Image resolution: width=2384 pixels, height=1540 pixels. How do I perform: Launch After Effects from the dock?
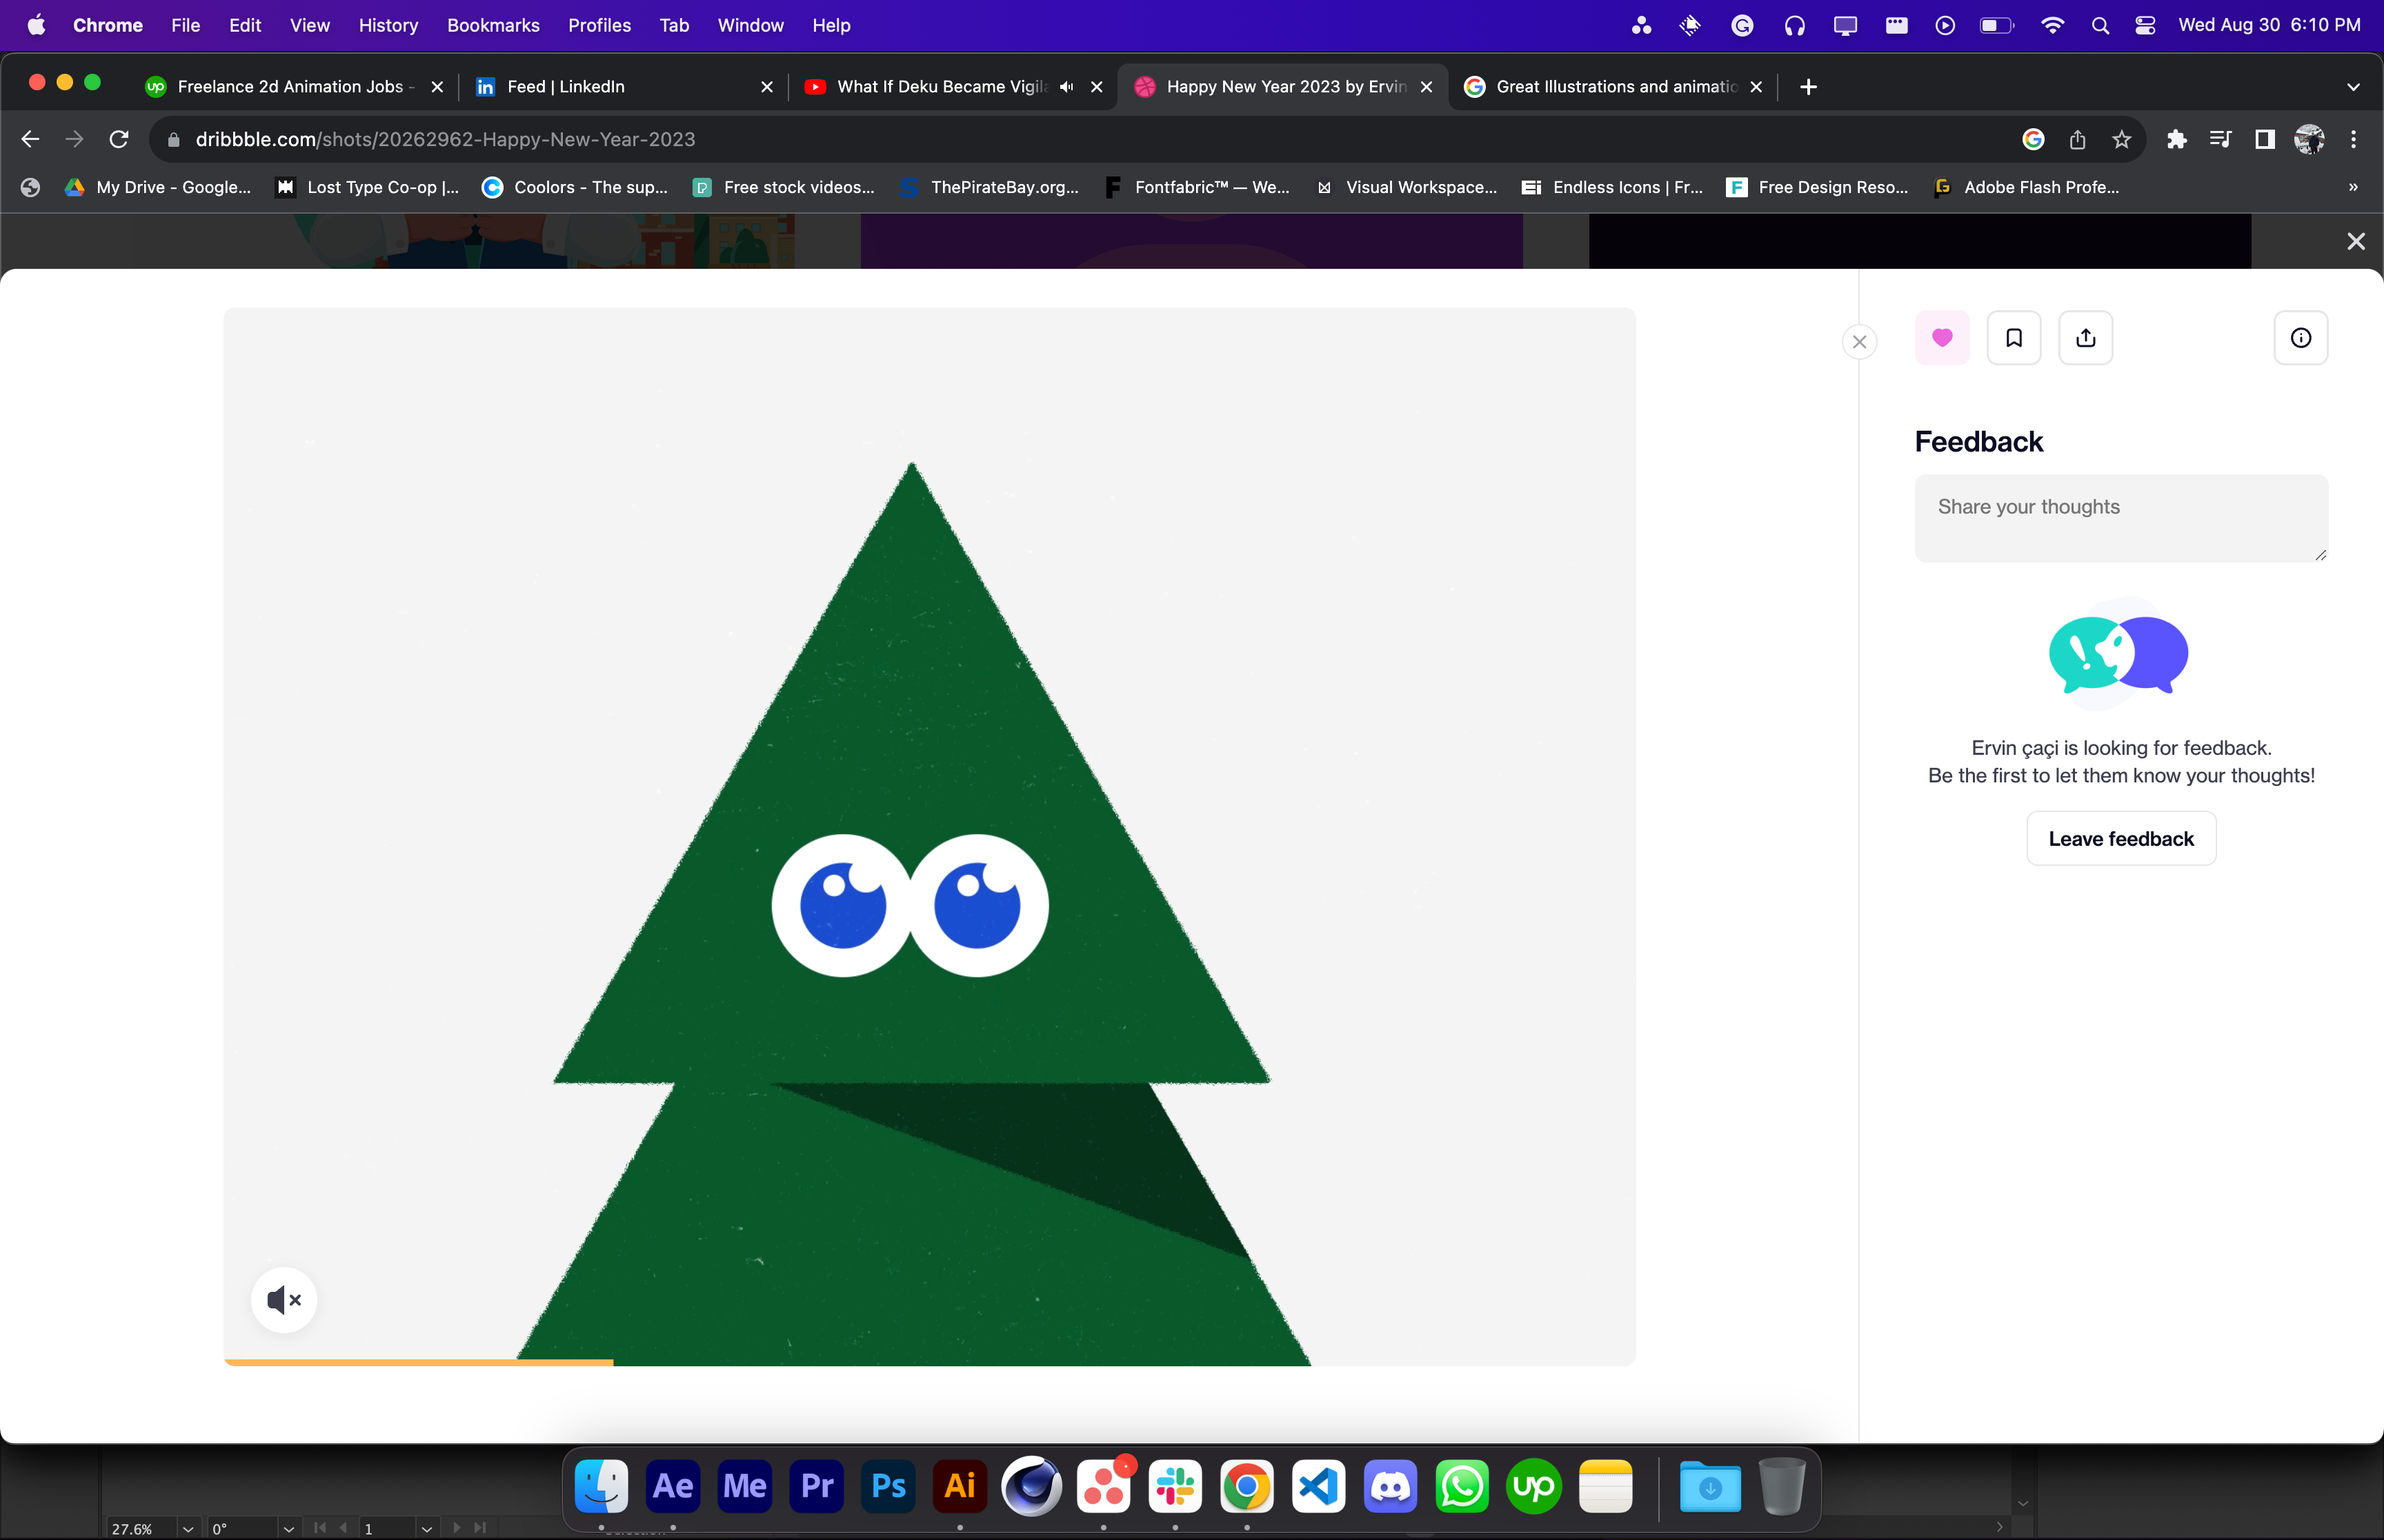(x=673, y=1487)
